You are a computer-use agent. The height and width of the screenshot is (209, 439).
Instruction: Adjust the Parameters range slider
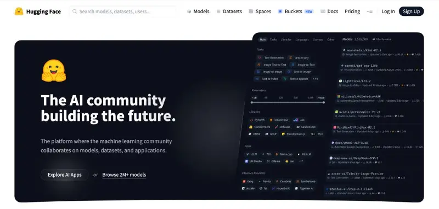click(288, 102)
